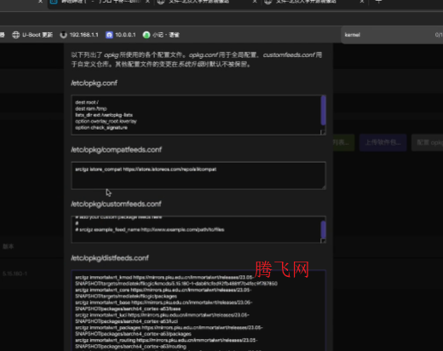The height and width of the screenshot is (351, 443).
Task: Click the resize handle of the opkg.conf text area
Action: click(x=323, y=132)
